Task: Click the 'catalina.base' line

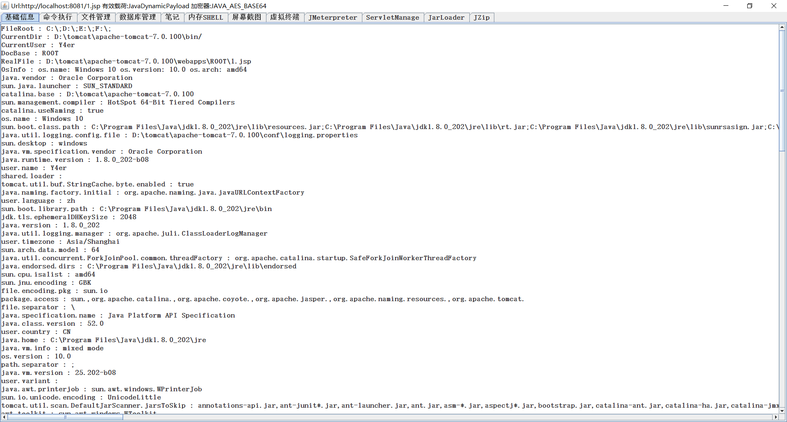Action: click(98, 94)
